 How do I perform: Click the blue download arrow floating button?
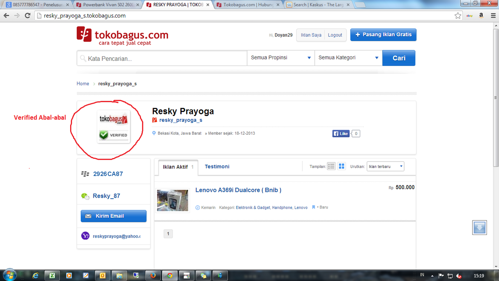pyautogui.click(x=480, y=228)
